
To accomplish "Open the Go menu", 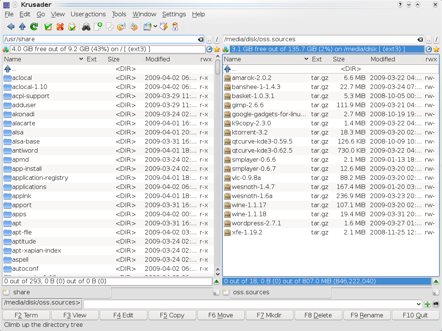I will [40, 14].
